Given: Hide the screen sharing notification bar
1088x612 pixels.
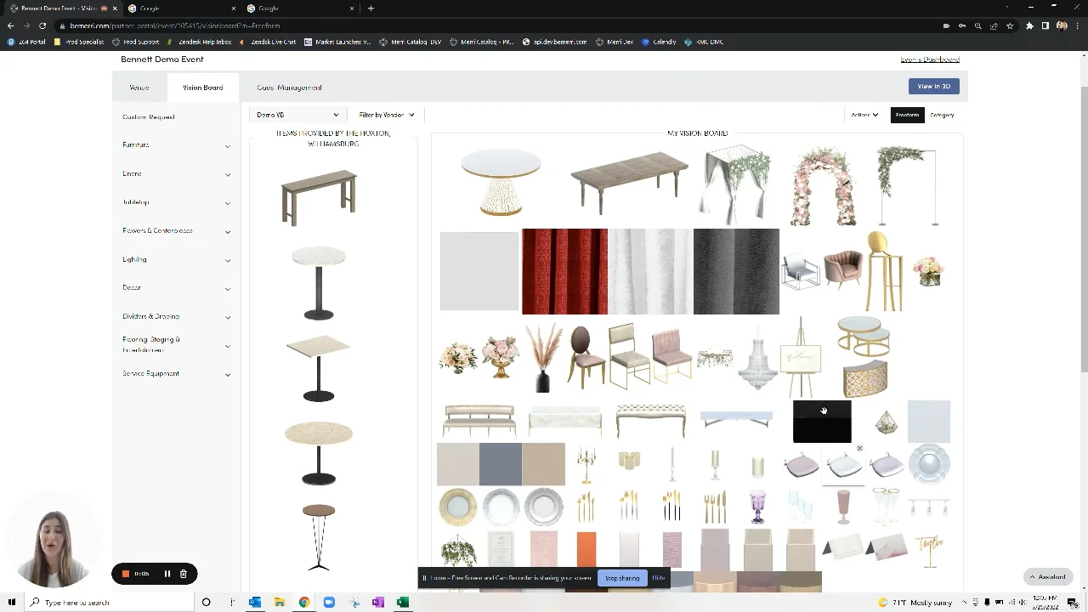Looking at the screenshot, I should coord(659,578).
